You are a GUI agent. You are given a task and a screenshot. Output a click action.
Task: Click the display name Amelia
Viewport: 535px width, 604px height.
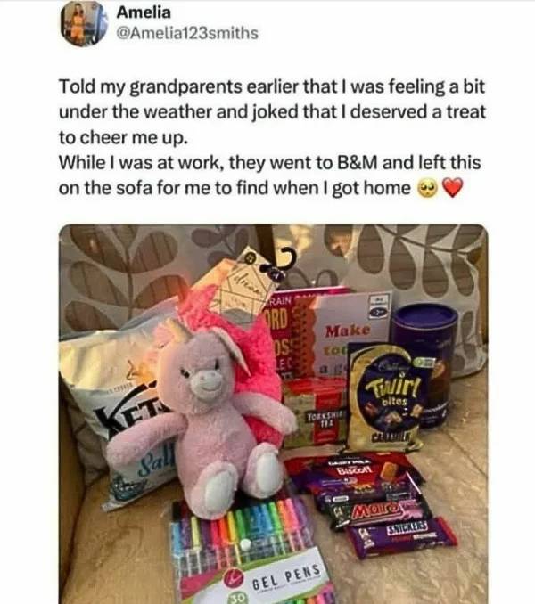tap(144, 12)
